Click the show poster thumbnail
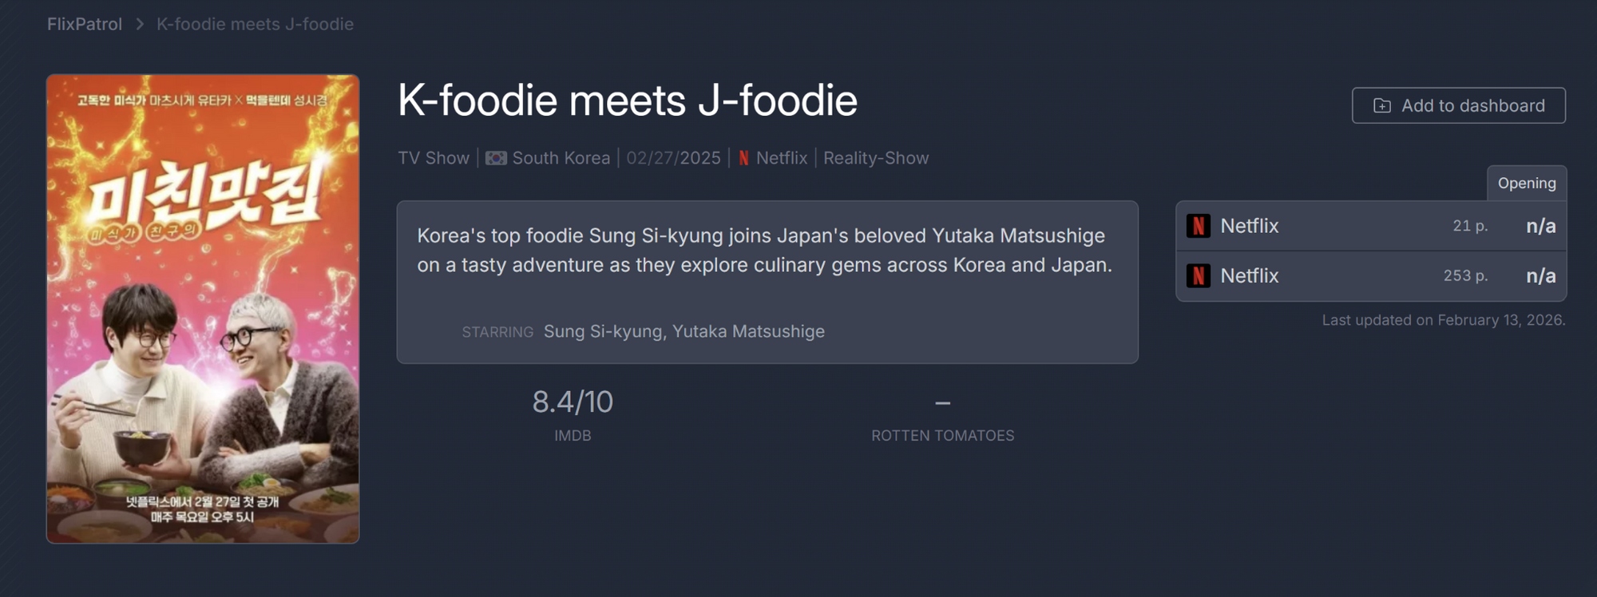 203,309
